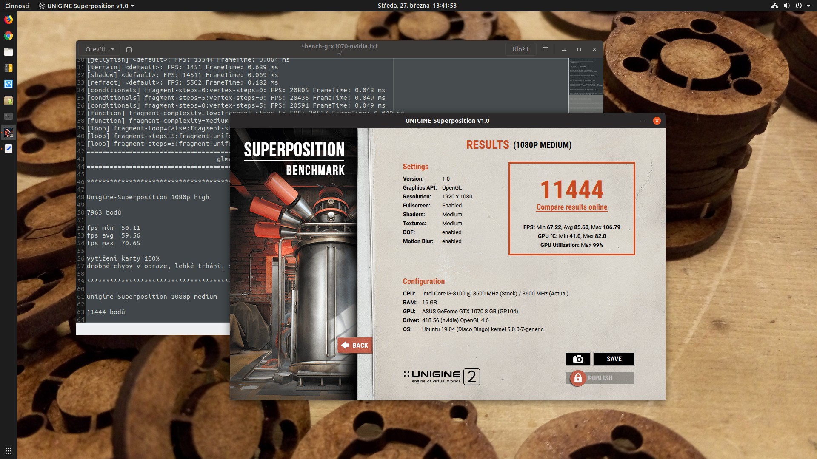Click GPU name ASUS GeForce GTX 1070 text
The height and width of the screenshot is (459, 817).
pos(470,312)
